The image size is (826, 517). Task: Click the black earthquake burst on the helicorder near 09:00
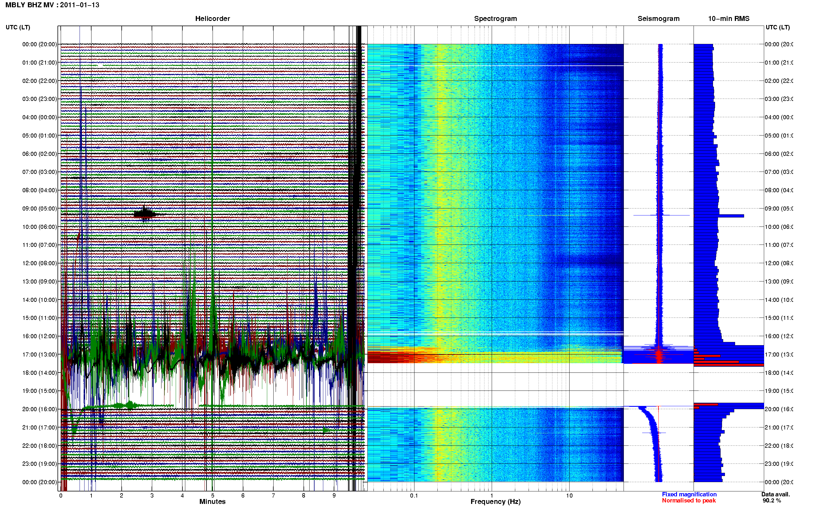[145, 214]
